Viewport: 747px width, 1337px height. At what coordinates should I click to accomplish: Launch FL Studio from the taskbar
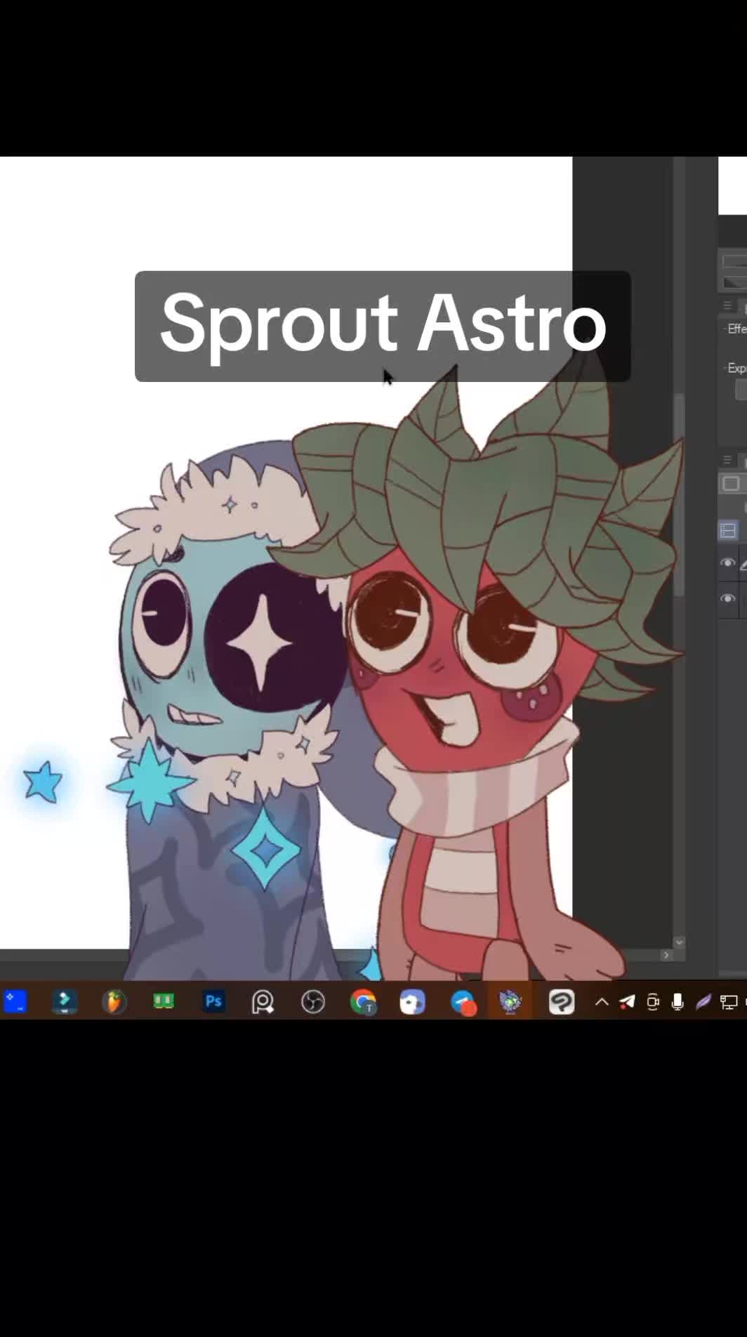tap(114, 1001)
